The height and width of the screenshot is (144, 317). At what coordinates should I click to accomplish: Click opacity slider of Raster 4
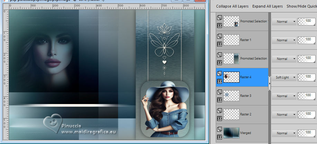pyautogui.click(x=307, y=77)
